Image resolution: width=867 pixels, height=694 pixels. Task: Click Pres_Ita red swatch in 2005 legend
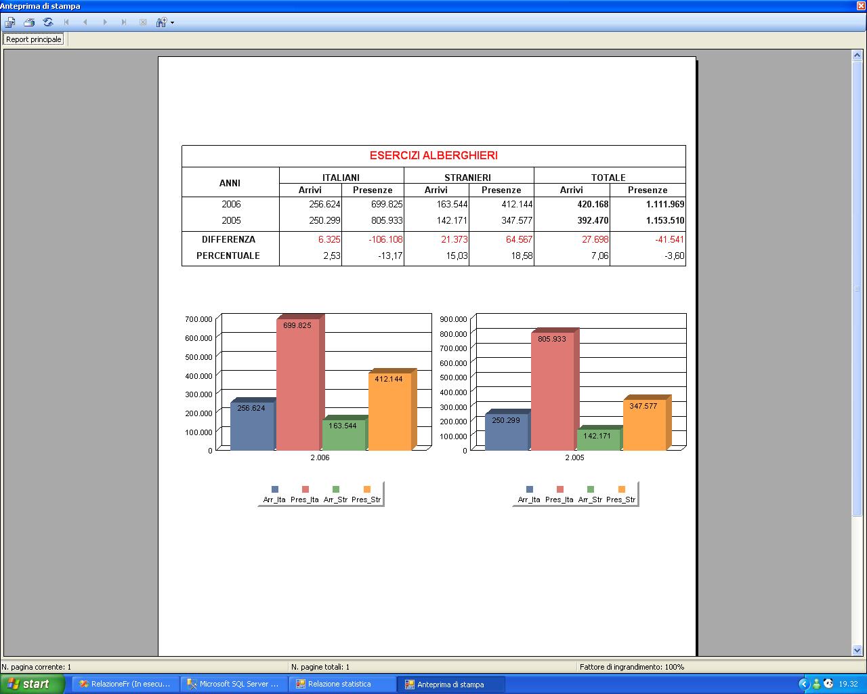(560, 489)
